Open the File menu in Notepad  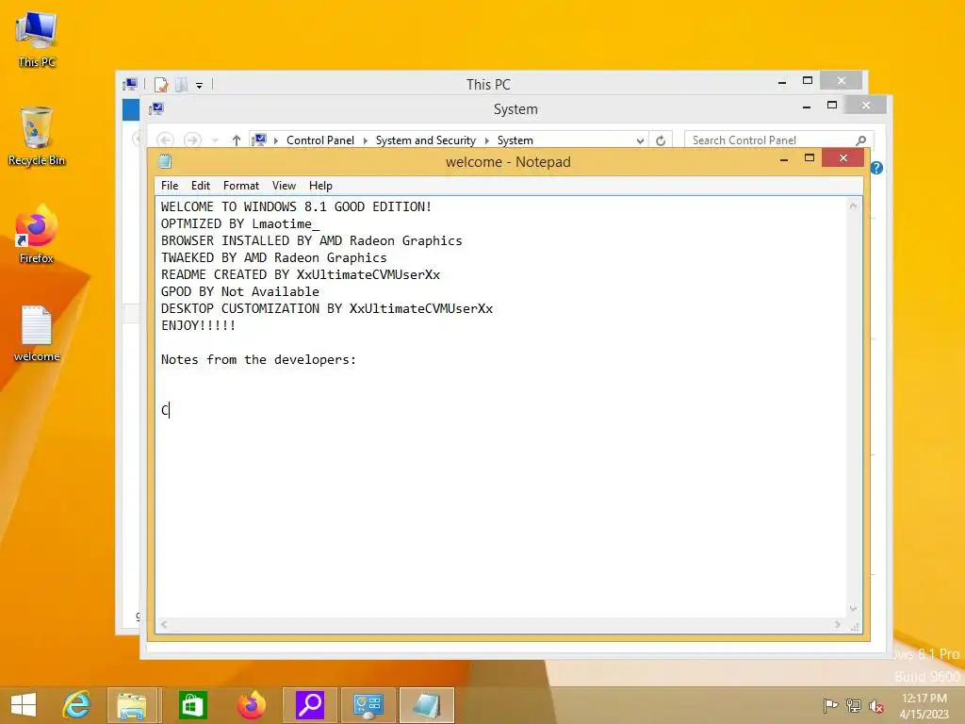[x=170, y=186]
